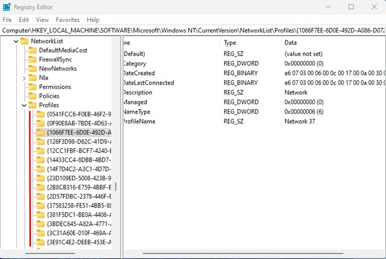Click folder icon of {3BDEC645-A82A-4771 key
386x259 pixels.
[40, 223]
